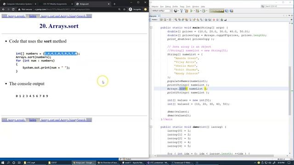Switch to Screencast-O-Matic taskbar button
Viewport: 294px width, 165px height.
[182, 163]
